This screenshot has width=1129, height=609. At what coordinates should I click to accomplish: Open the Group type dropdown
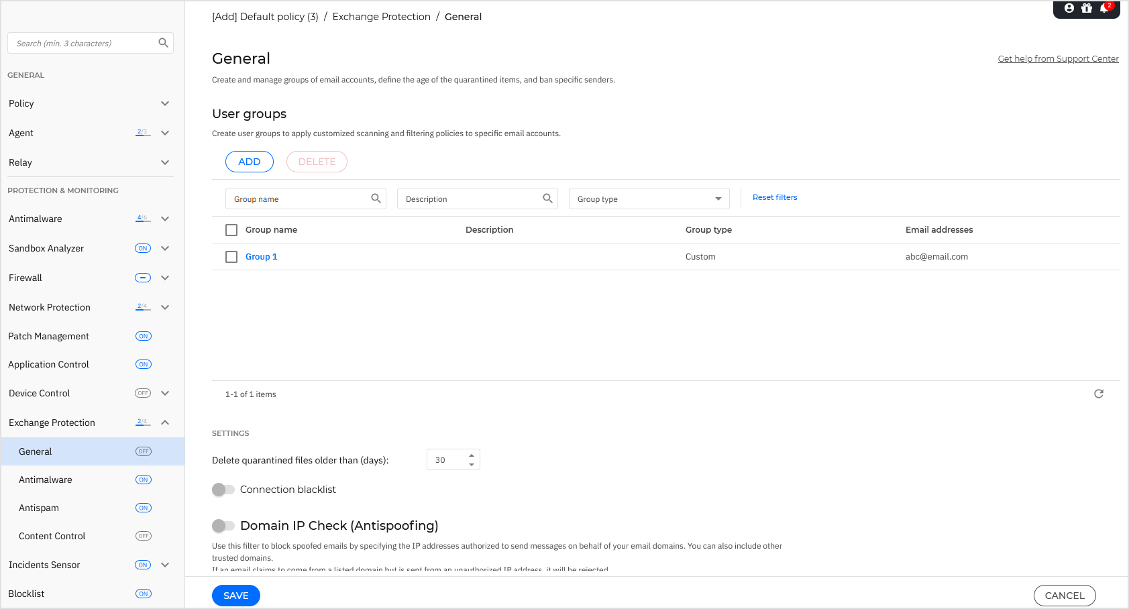coord(649,199)
